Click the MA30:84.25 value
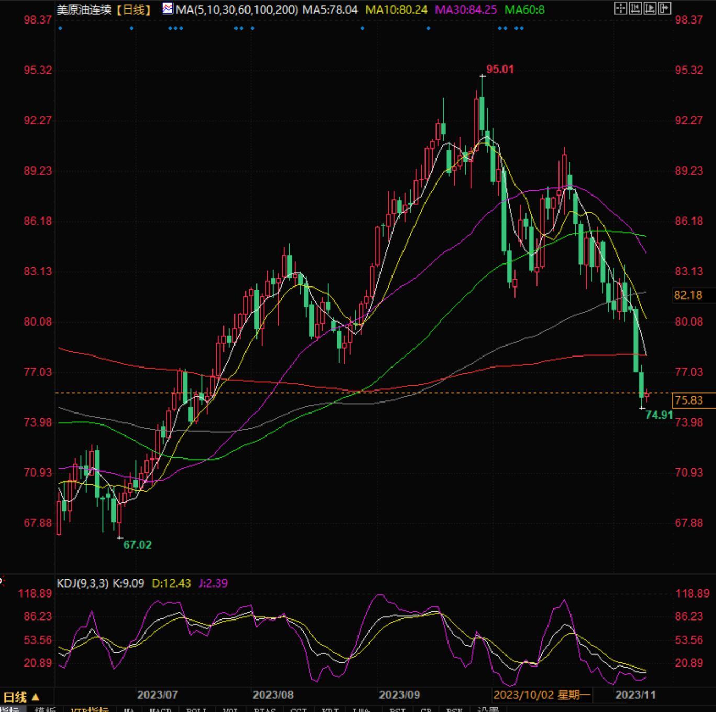716x712 pixels. pyautogui.click(x=466, y=9)
